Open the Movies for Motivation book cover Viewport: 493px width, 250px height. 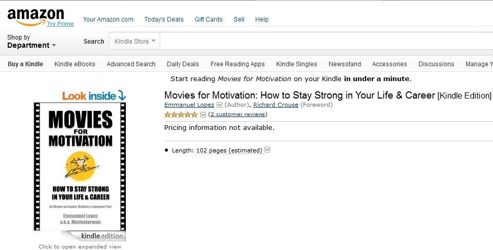click(80, 166)
